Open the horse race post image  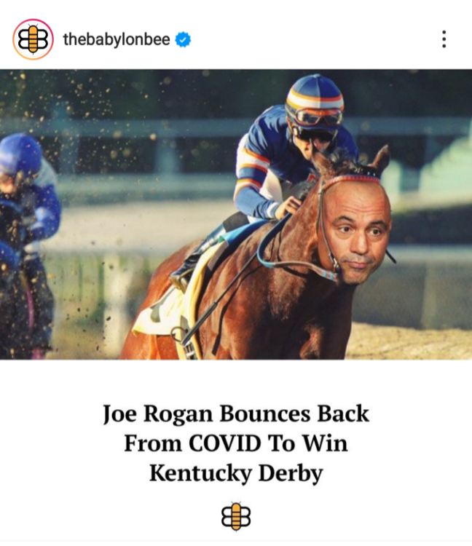[x=236, y=214]
